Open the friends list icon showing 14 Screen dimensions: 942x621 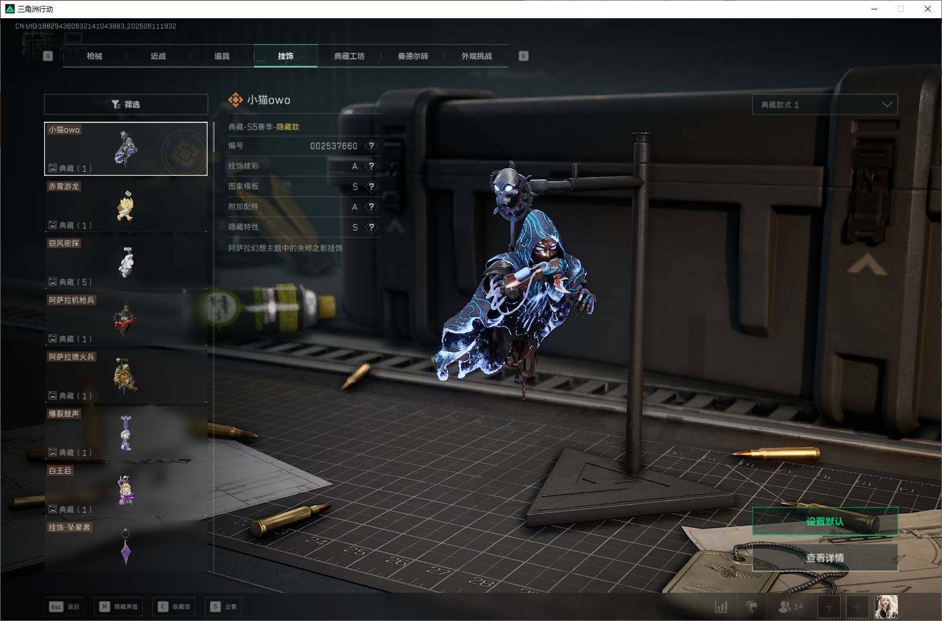[790, 606]
